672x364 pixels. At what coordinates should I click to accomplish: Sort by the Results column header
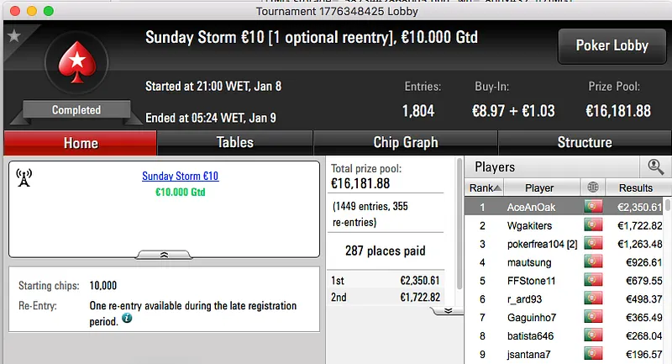pyautogui.click(x=635, y=187)
